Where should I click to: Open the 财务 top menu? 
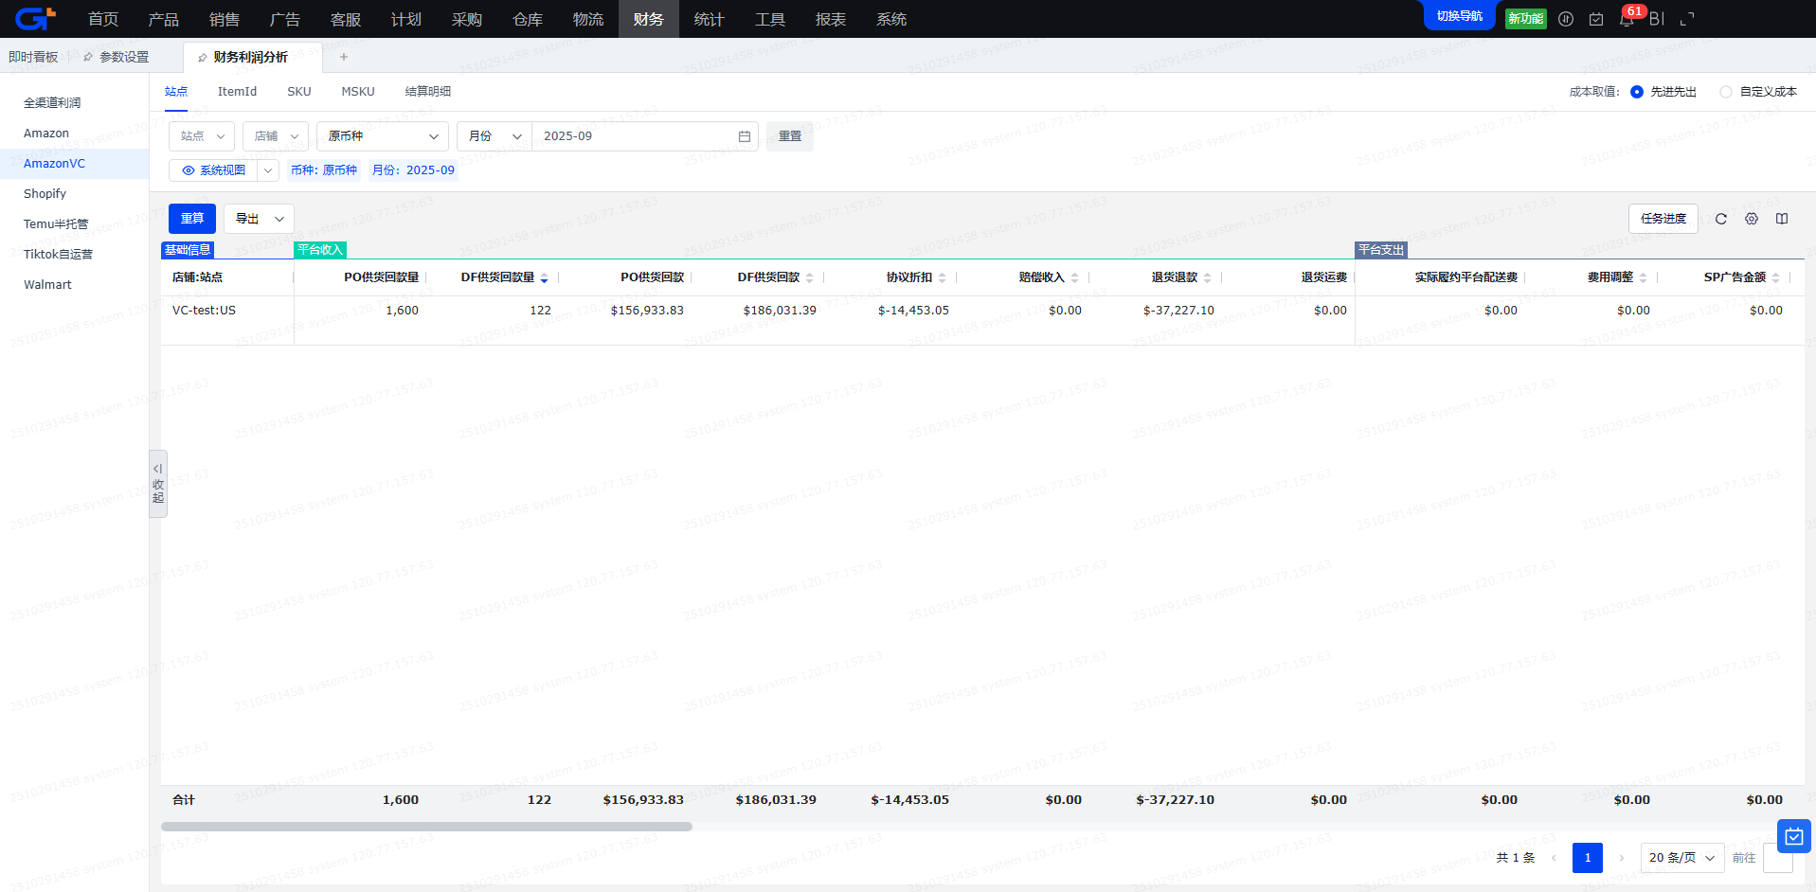pyautogui.click(x=649, y=19)
